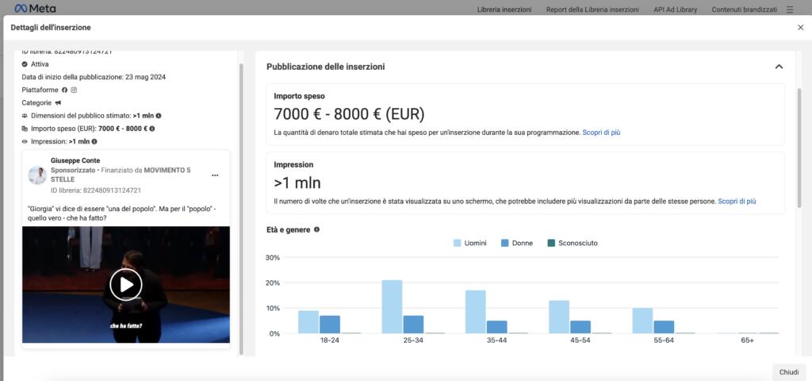
Task: Collapse the Pubblicazione delle inserzioni section
Action: 779,67
